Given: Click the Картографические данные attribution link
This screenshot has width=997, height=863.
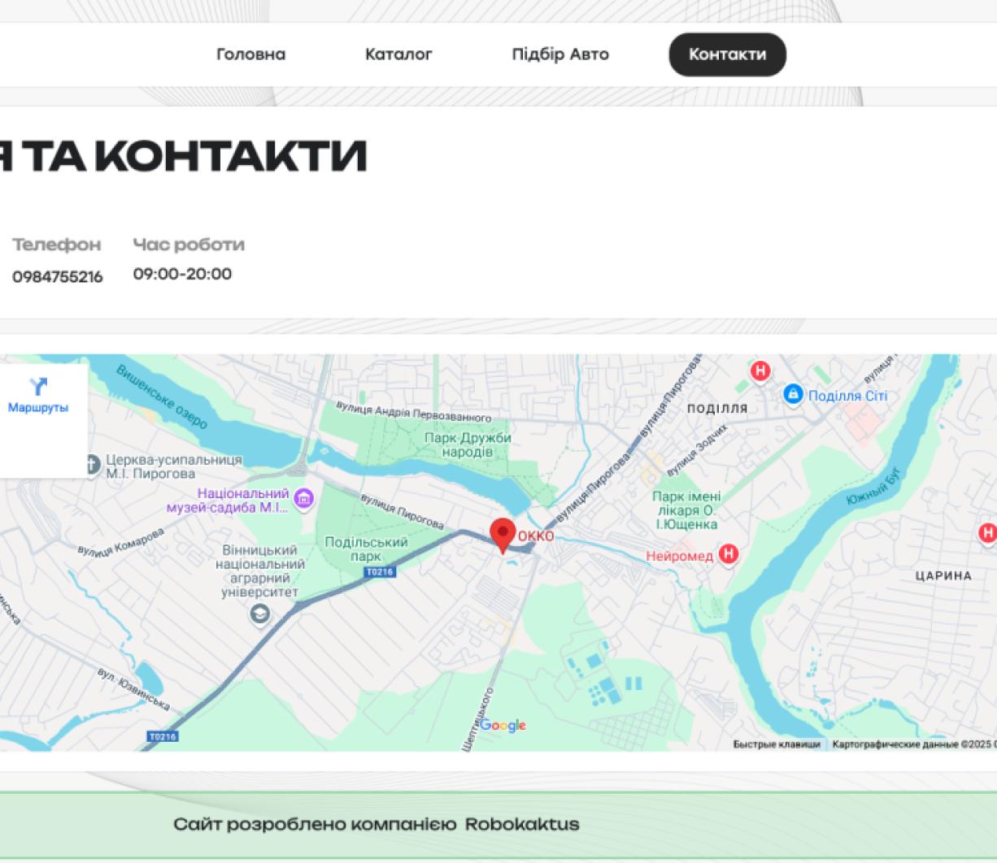Looking at the screenshot, I should click(895, 743).
